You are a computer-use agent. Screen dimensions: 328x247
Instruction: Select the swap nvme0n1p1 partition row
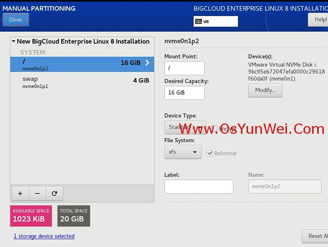pos(82,83)
